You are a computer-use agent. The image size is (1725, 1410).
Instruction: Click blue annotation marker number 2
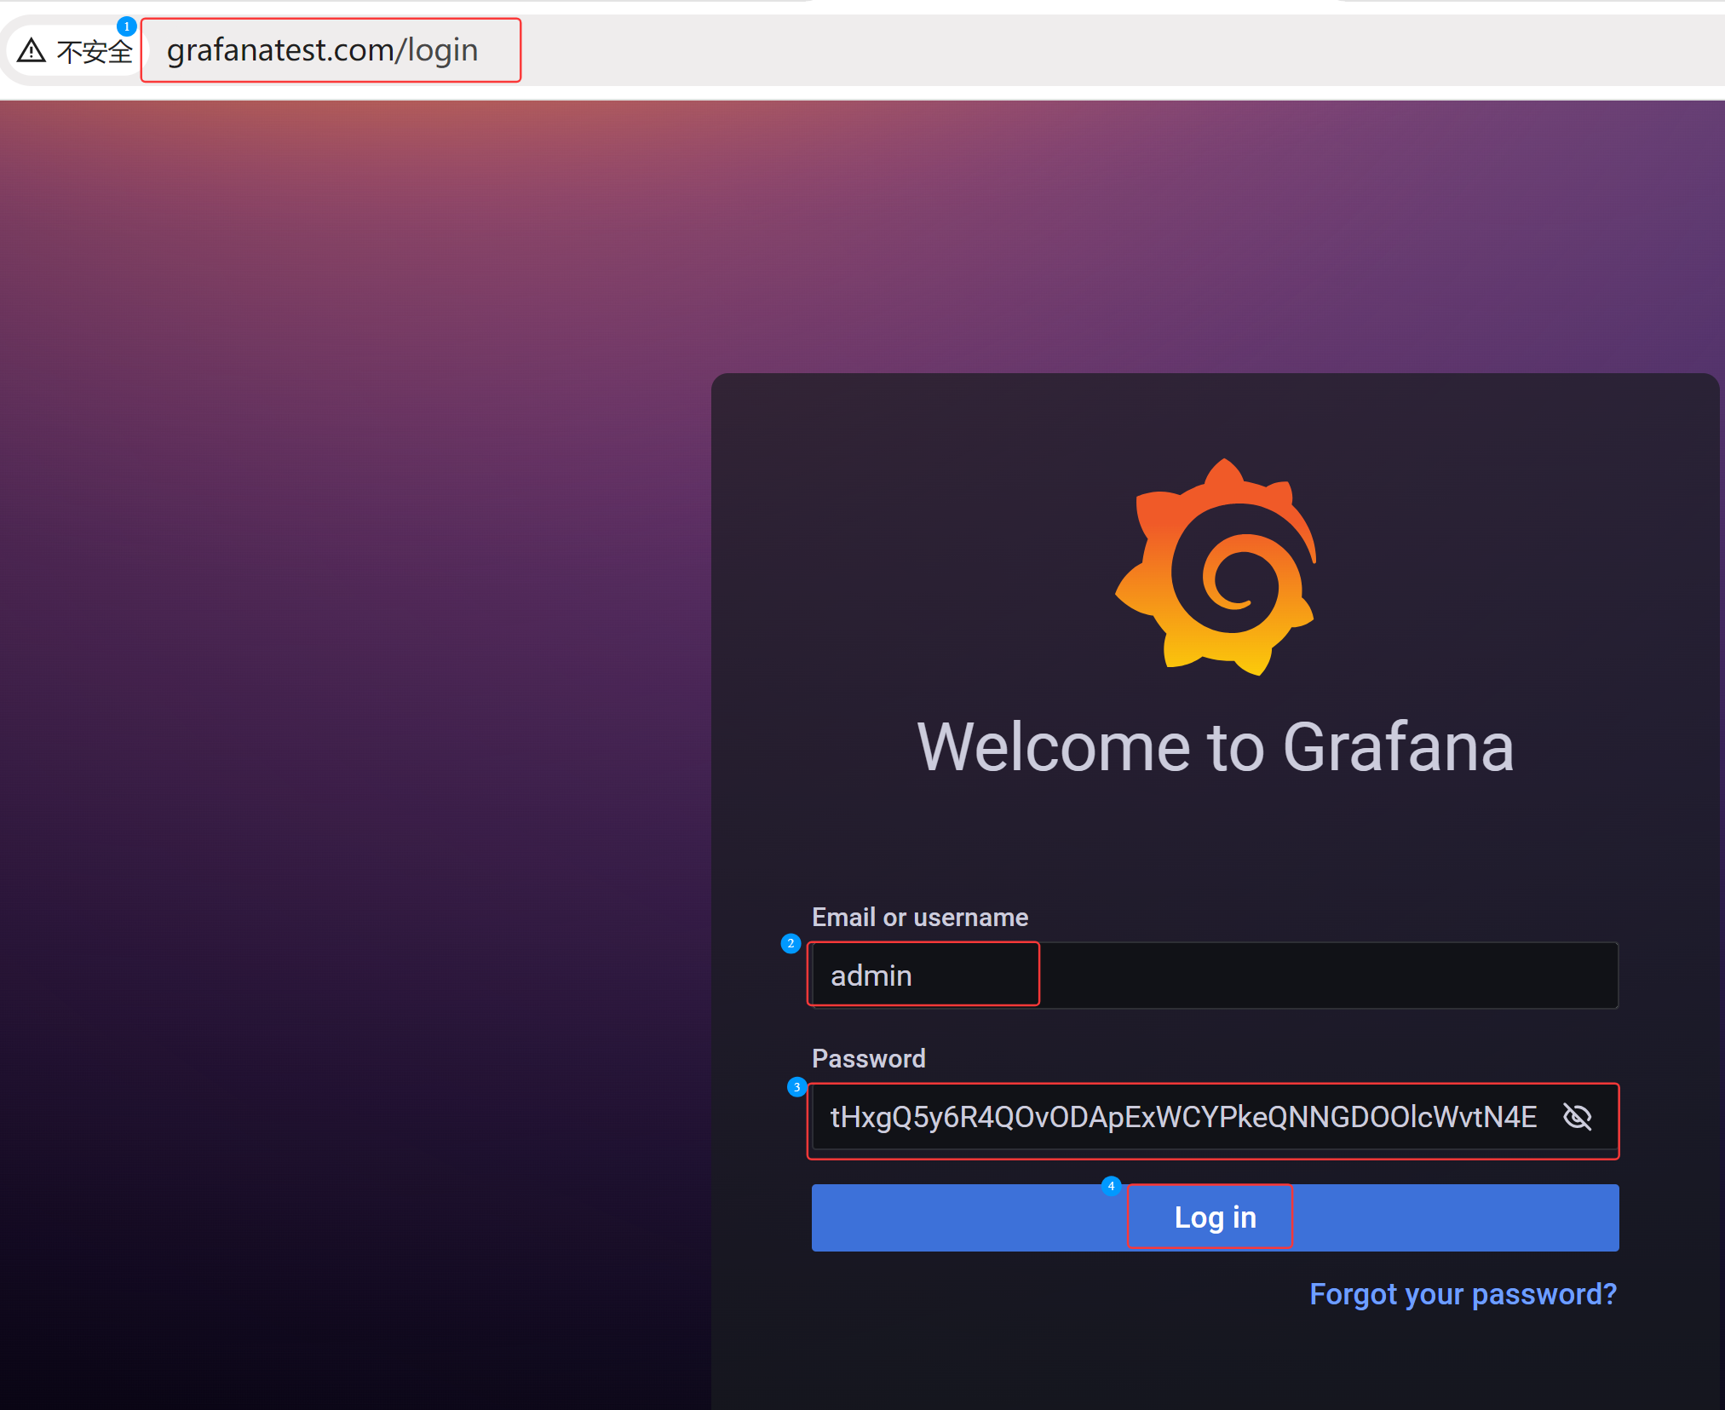(791, 943)
